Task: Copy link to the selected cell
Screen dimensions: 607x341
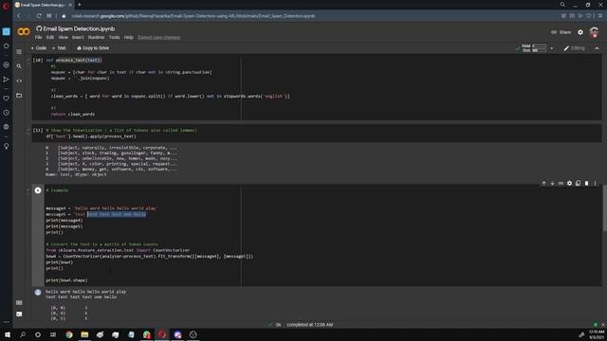Action: point(561,183)
